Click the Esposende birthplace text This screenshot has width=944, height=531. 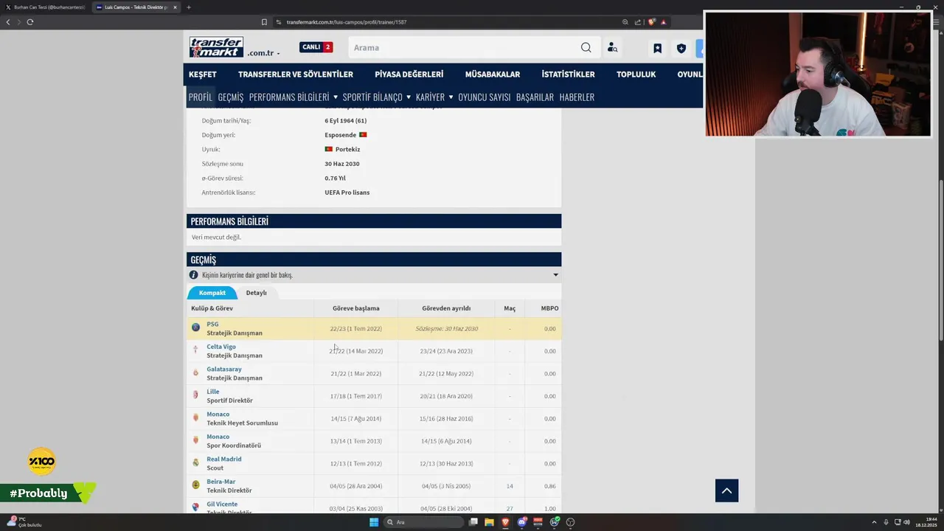[x=341, y=135]
